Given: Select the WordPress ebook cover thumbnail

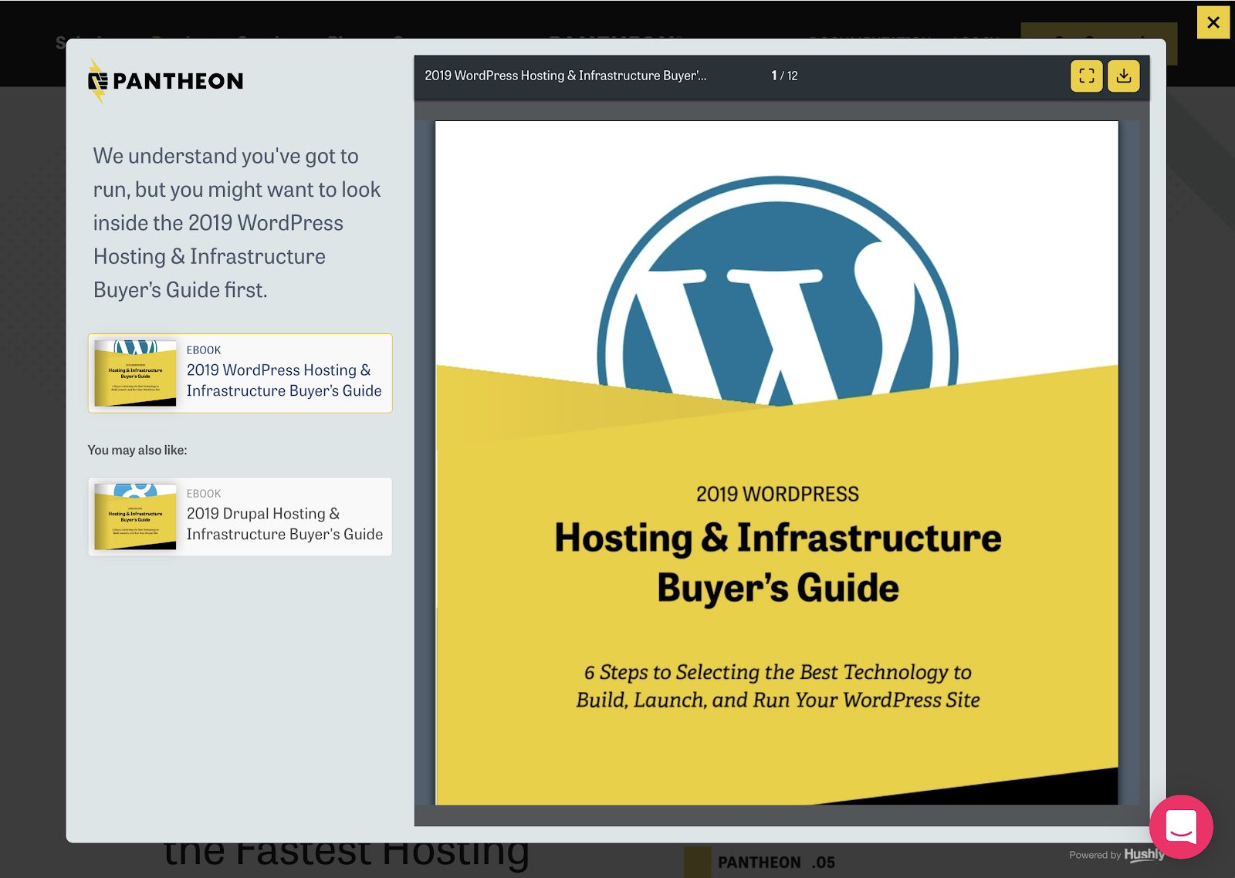Looking at the screenshot, I should click(x=136, y=373).
